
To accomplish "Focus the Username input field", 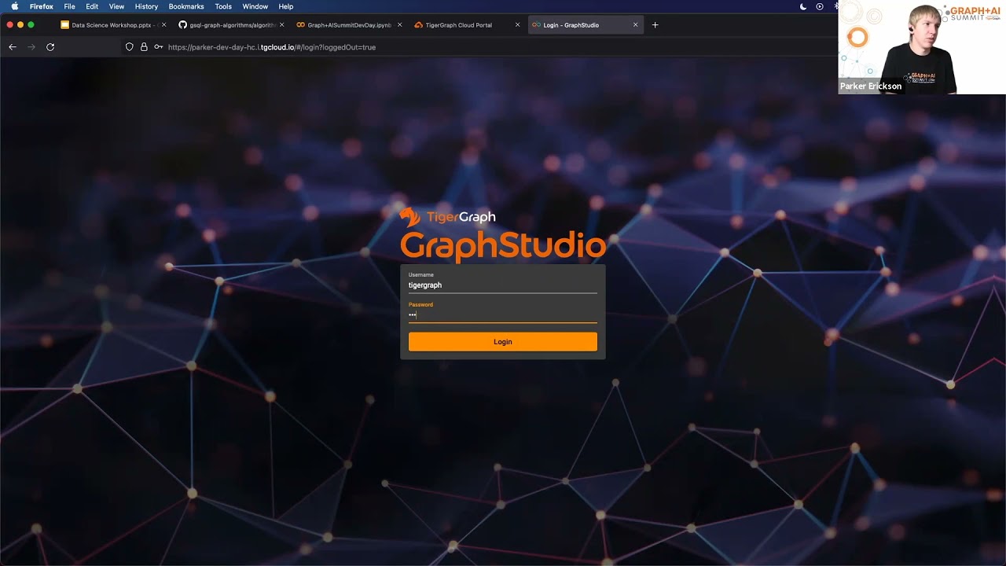I will 502,285.
